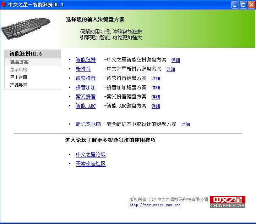The image size is (256, 224).
Task: Click the description -紫光拼音键盘方案
Action: pyautogui.click(x=125, y=97)
